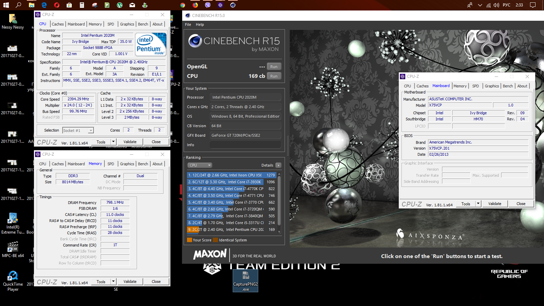
Task: Switch to Firefox in the taskbar
Action: [195, 5]
